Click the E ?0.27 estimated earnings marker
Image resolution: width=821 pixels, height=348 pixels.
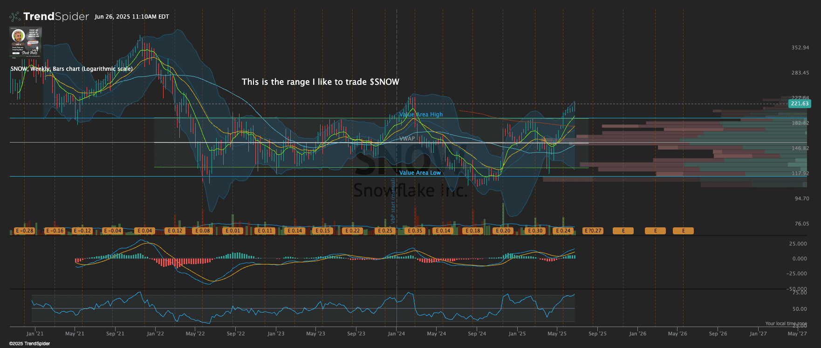tap(593, 231)
